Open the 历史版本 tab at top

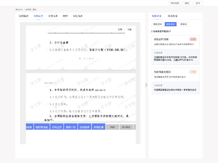click(53, 16)
